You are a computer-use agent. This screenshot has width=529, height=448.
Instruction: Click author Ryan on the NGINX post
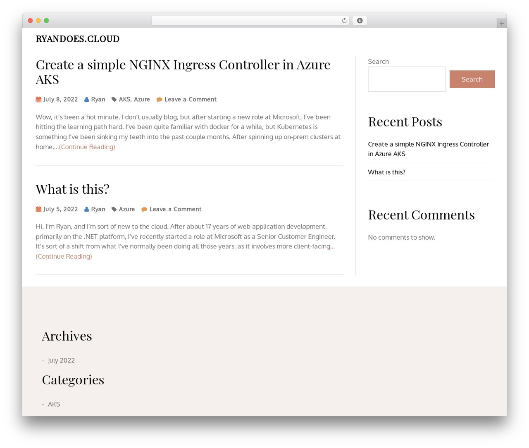98,99
